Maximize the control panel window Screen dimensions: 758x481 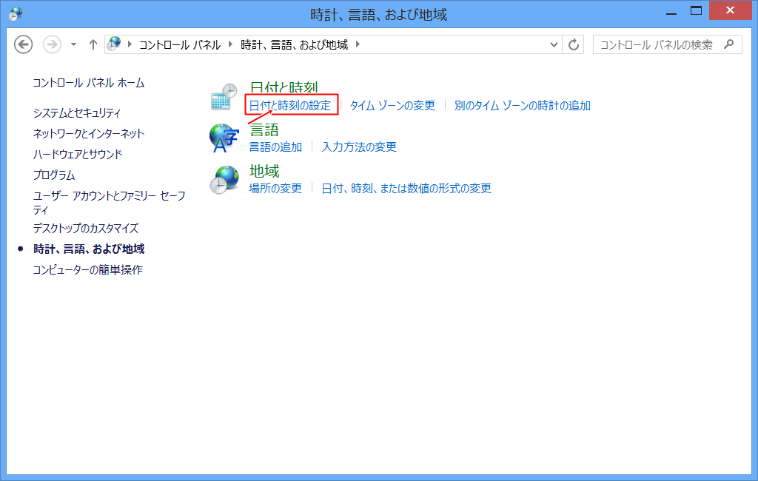[x=696, y=10]
